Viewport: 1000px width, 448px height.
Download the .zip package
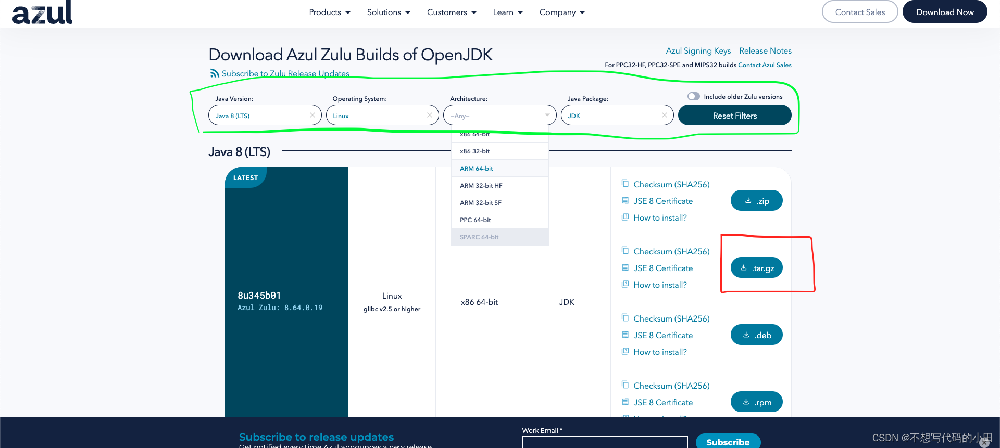click(x=757, y=200)
